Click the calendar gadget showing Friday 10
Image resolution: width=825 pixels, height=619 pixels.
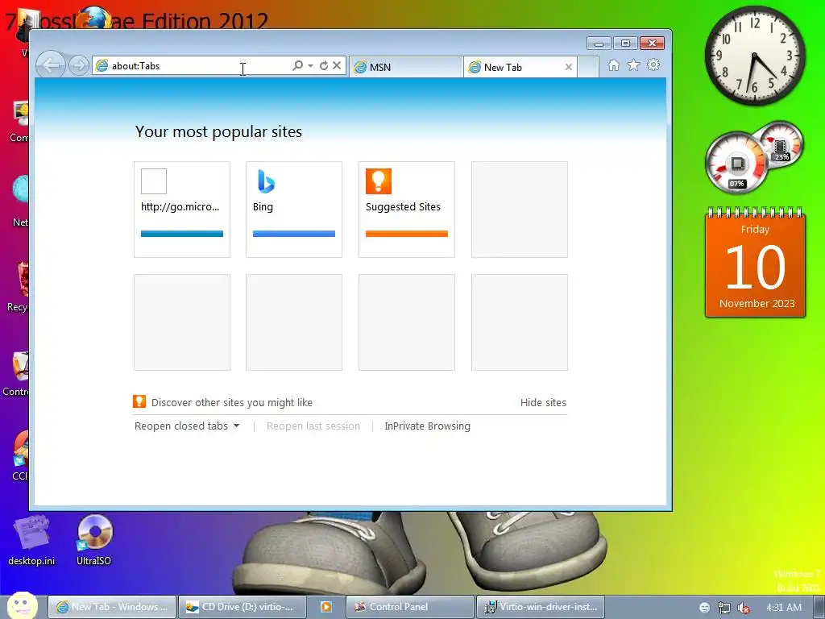756,263
